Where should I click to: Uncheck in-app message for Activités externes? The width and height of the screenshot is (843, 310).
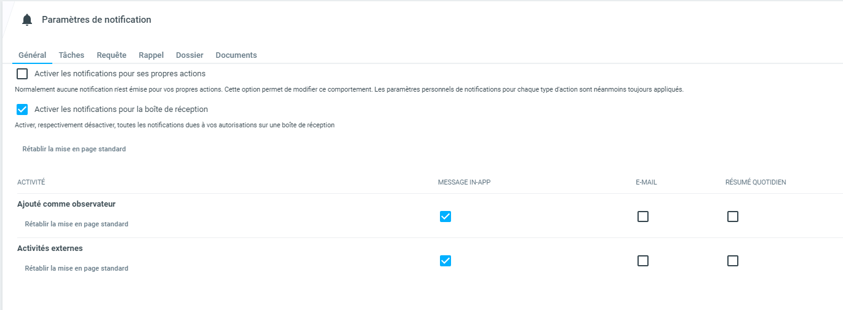tap(445, 261)
